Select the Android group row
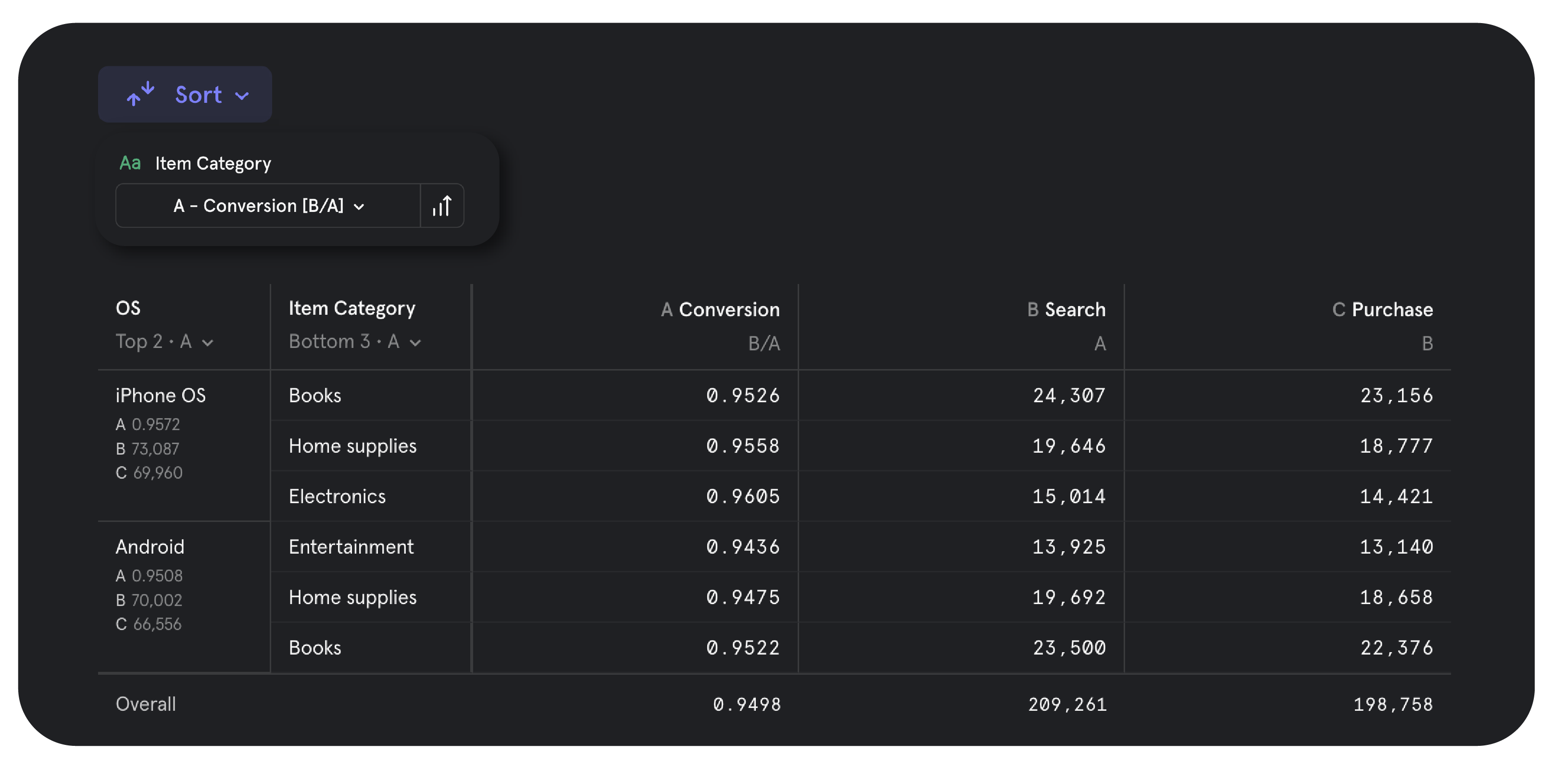This screenshot has width=1553, height=767. pos(150,546)
